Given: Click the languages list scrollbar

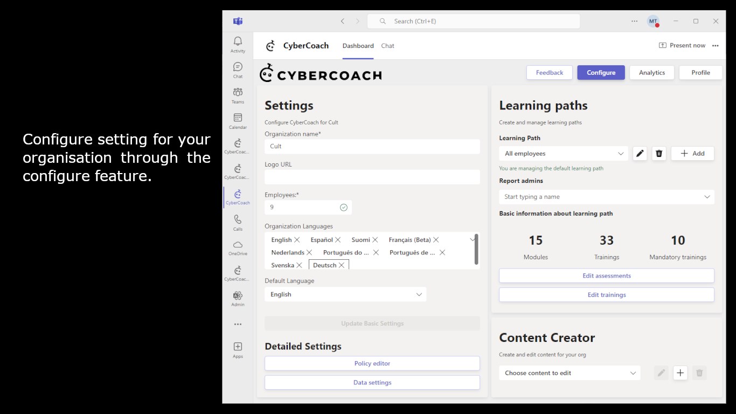Looking at the screenshot, I should (476, 249).
